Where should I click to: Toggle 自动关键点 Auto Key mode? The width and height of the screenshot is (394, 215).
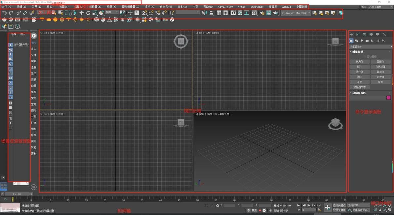click(339, 205)
